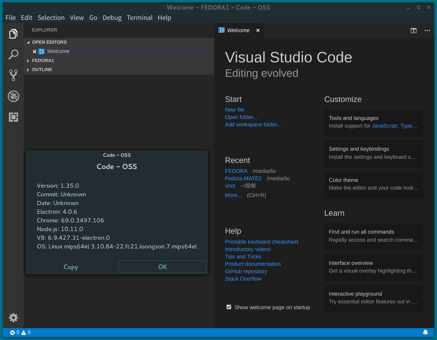The width and height of the screenshot is (437, 340).
Task: Open the Printable keyboard cheatsheet link
Action: (261, 242)
